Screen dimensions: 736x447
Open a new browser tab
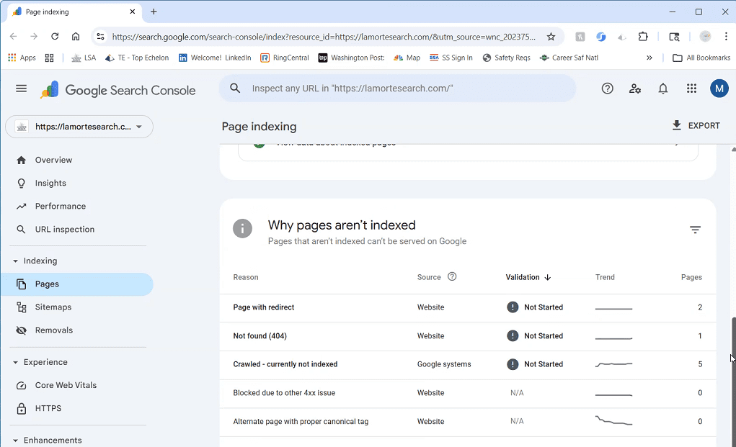[x=154, y=12]
